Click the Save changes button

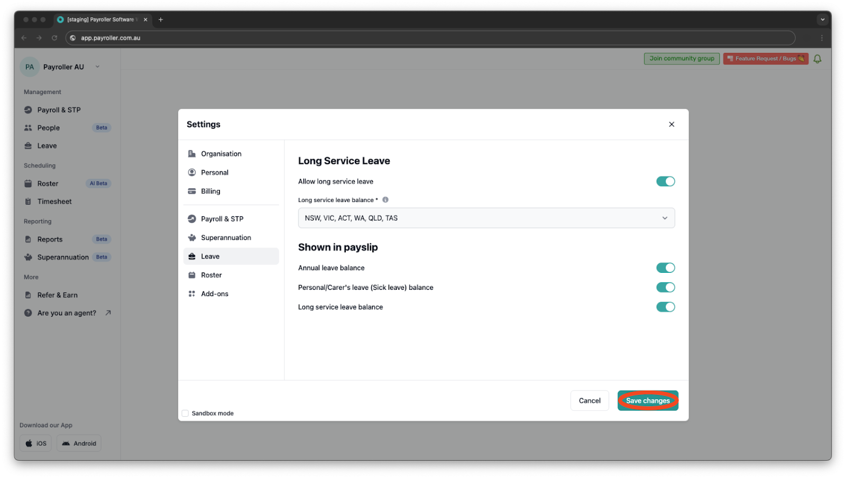click(x=648, y=400)
